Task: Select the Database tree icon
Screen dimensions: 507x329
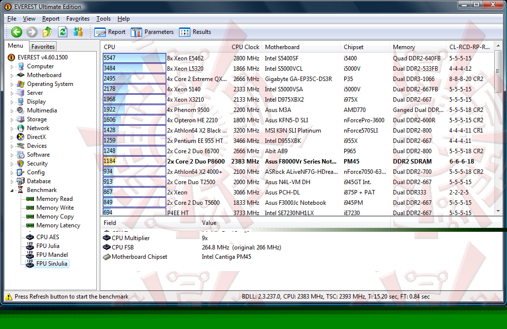Action: coord(21,181)
